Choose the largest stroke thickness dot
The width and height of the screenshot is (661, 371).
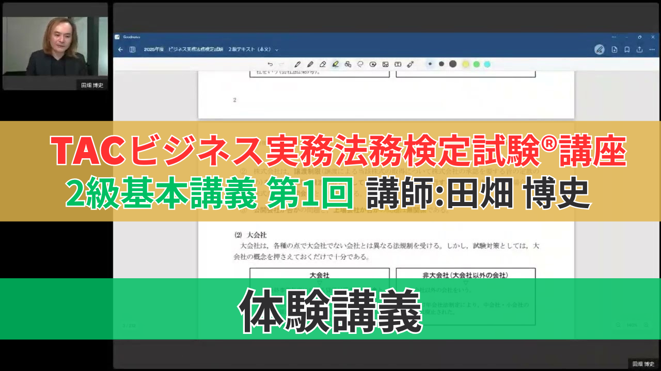[453, 64]
